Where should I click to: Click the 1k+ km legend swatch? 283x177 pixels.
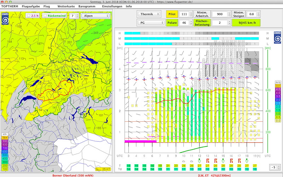[x=5, y=138]
